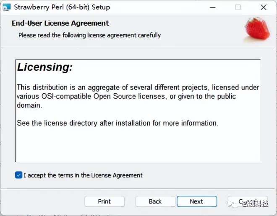Click inside the license text box

click(x=138, y=111)
